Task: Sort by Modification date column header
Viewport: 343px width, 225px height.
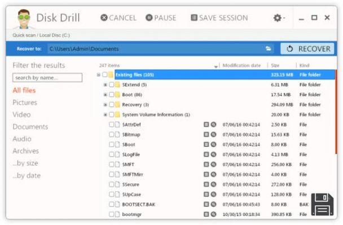Action: coord(241,65)
